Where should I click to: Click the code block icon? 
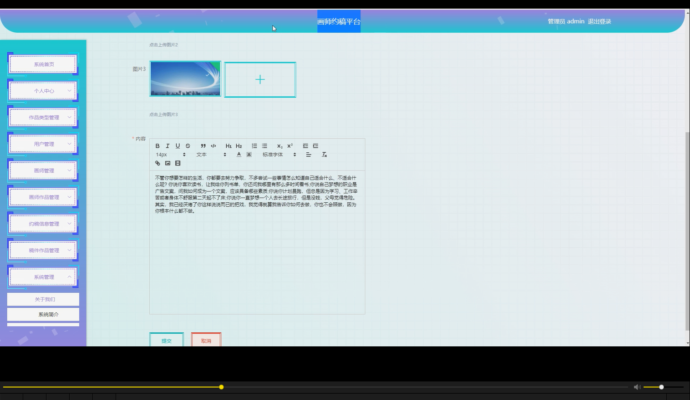[213, 145]
